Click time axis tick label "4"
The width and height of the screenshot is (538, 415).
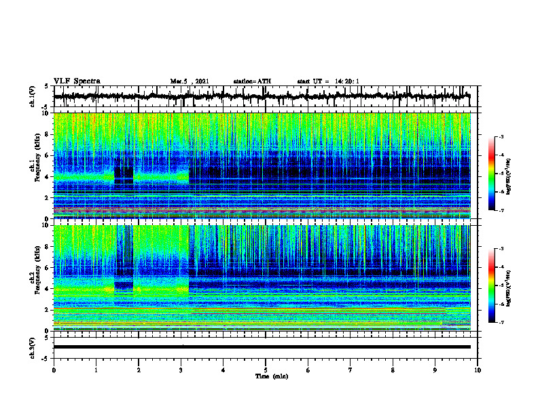[223, 370]
